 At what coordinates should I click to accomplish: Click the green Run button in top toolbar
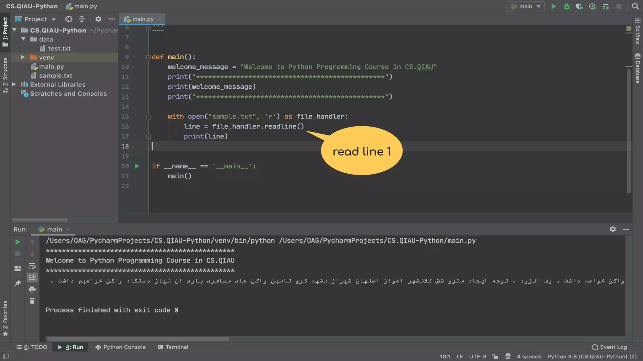(x=554, y=6)
